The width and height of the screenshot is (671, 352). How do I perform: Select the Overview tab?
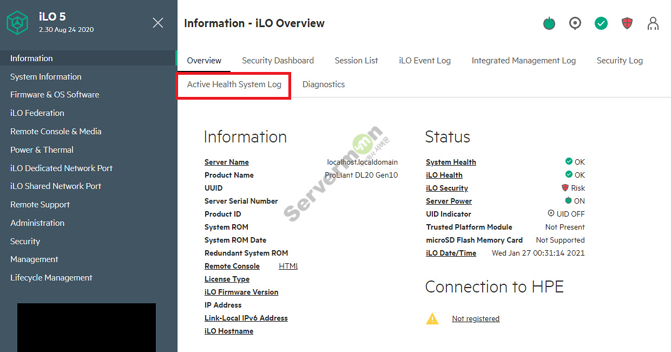(204, 61)
